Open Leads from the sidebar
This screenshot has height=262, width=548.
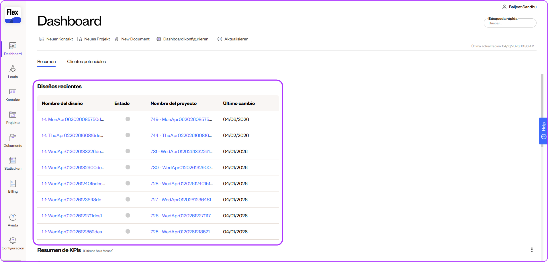click(13, 72)
